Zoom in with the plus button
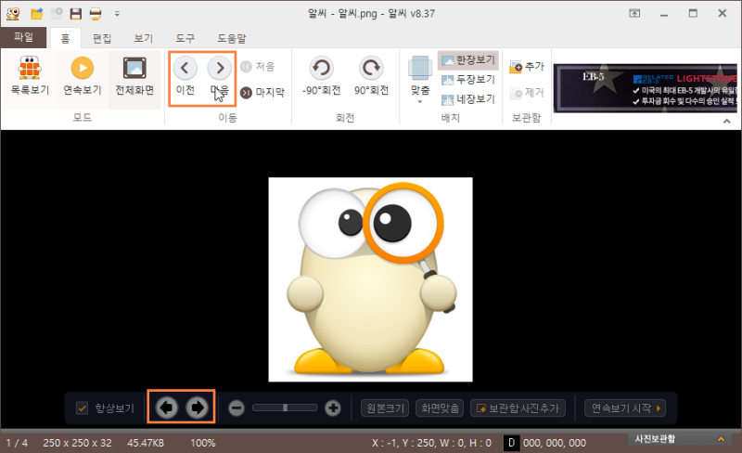742x453 pixels. coord(333,408)
